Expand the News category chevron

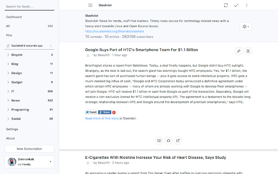(x=8, y=100)
